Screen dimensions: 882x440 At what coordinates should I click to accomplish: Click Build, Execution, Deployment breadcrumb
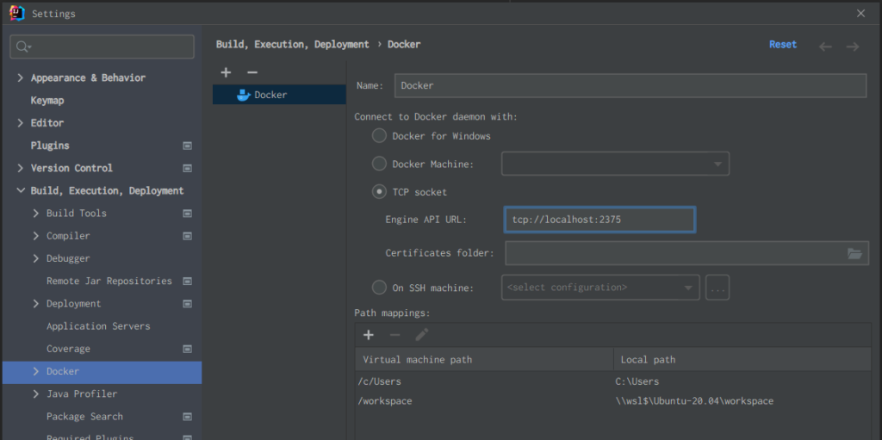point(293,45)
